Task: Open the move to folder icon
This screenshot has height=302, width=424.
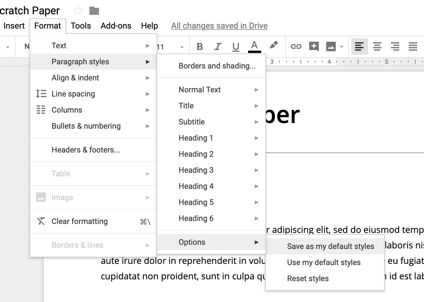Action: click(x=94, y=11)
